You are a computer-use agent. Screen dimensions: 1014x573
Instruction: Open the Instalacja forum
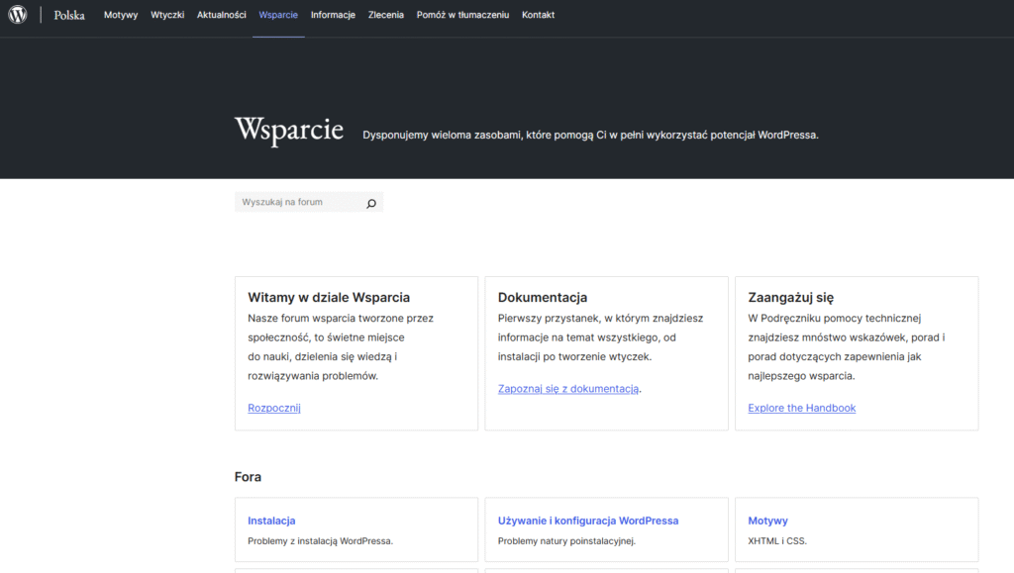pos(271,521)
